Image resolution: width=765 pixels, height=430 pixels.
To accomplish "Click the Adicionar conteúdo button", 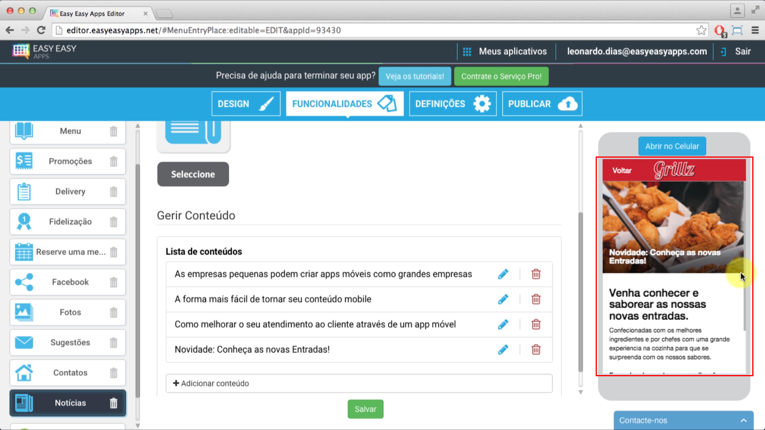I will click(211, 383).
